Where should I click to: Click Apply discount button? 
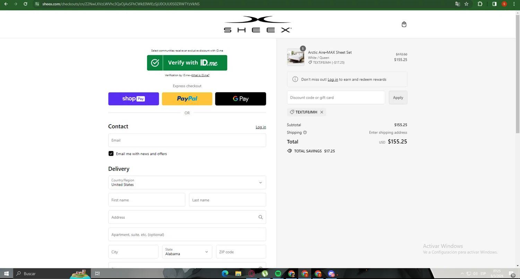pyautogui.click(x=398, y=98)
